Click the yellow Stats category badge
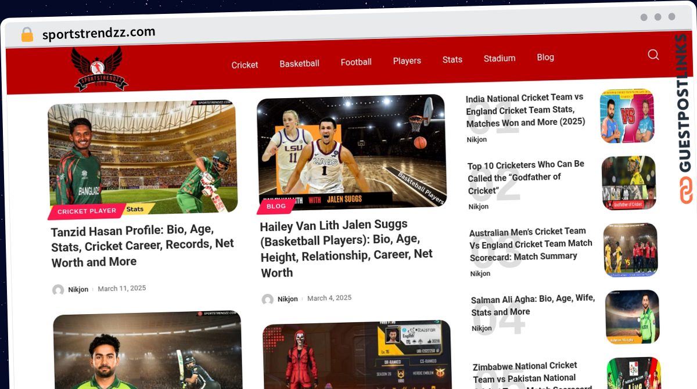The width and height of the screenshot is (697, 389). pos(135,209)
